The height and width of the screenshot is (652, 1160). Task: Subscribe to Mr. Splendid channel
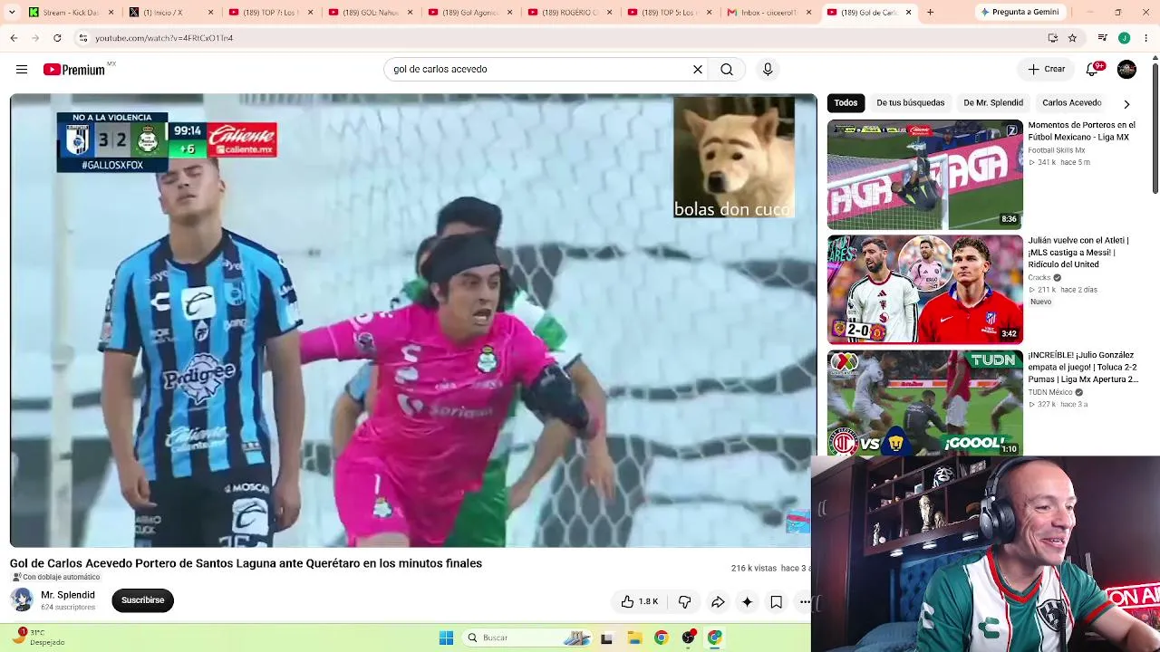tap(142, 600)
